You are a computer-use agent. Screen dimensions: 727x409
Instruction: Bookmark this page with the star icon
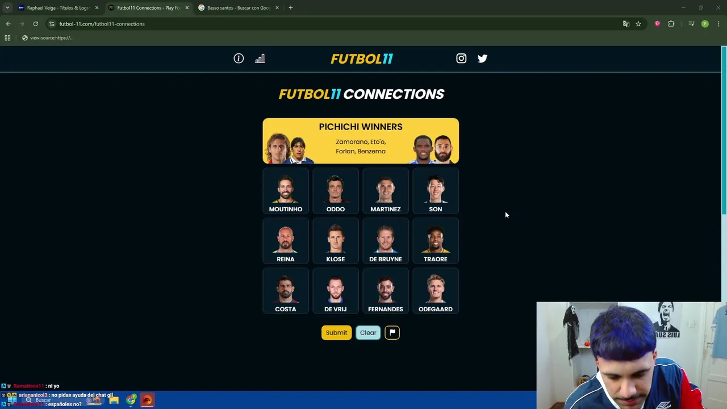click(x=638, y=24)
